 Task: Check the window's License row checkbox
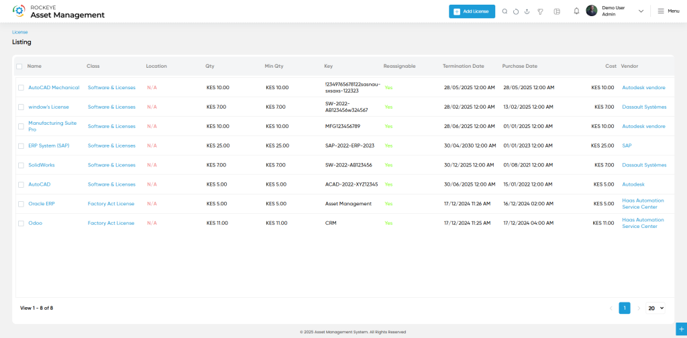point(21,107)
